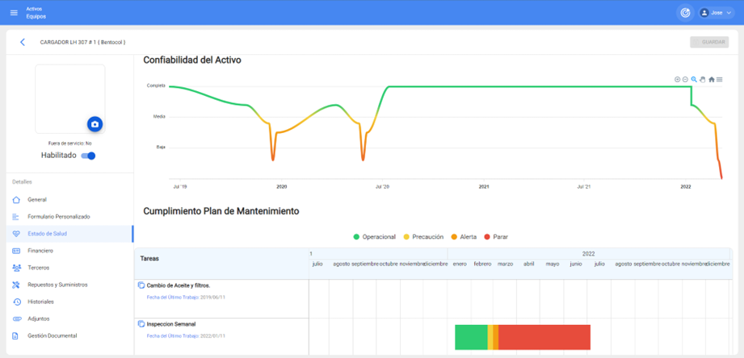The height and width of the screenshot is (358, 744).
Task: Click the red Parar bar in timeline
Action: point(544,337)
